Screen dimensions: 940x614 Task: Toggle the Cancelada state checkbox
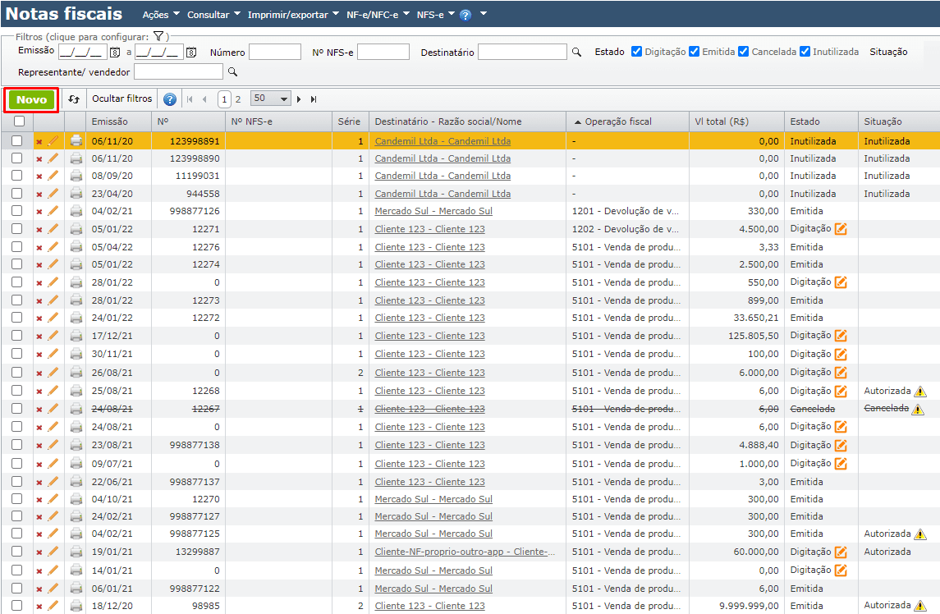[743, 52]
